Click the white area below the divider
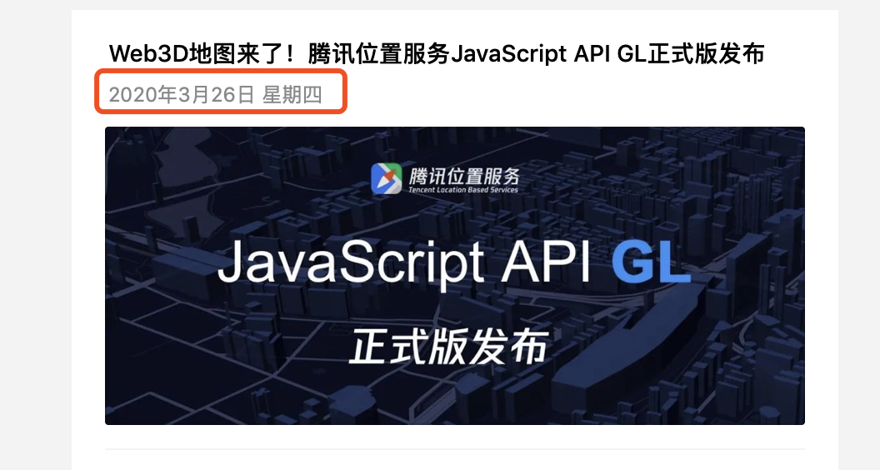 coord(455,461)
